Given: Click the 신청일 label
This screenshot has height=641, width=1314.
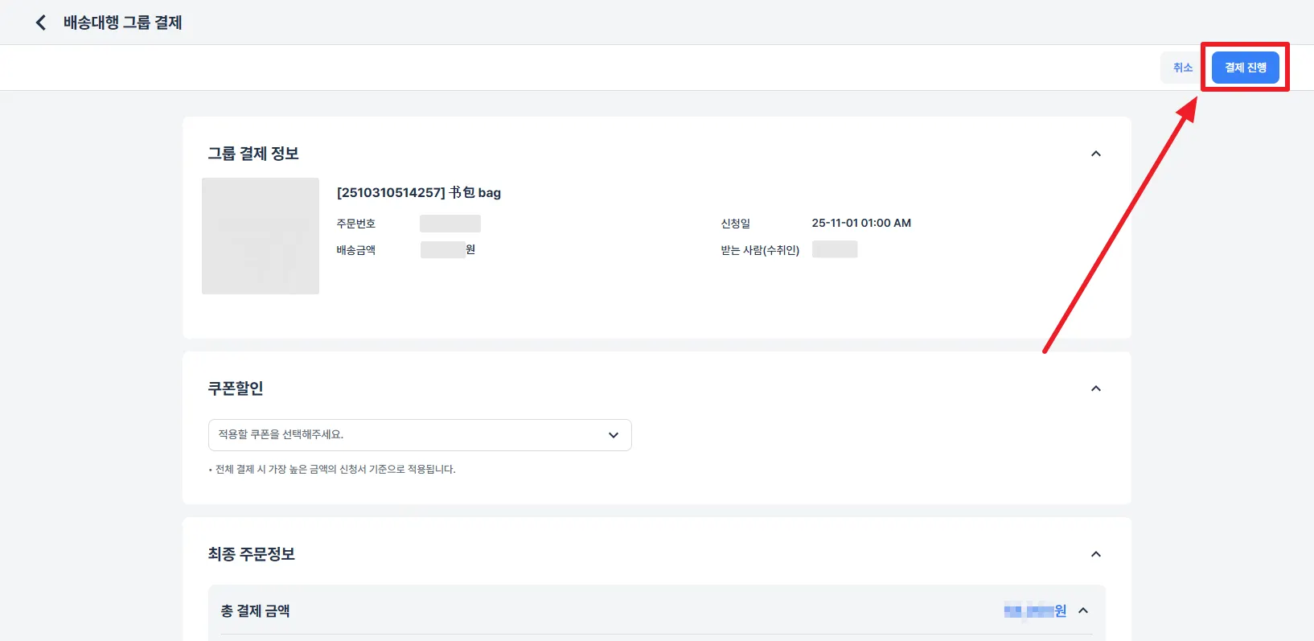Looking at the screenshot, I should point(736,224).
